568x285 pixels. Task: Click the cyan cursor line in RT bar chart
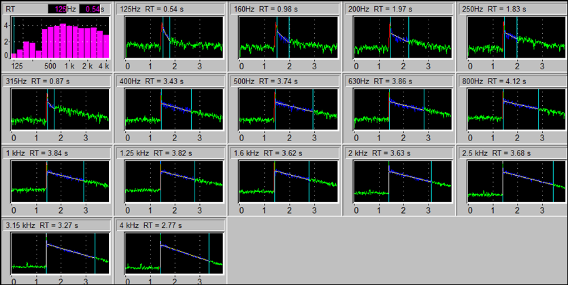(14, 37)
